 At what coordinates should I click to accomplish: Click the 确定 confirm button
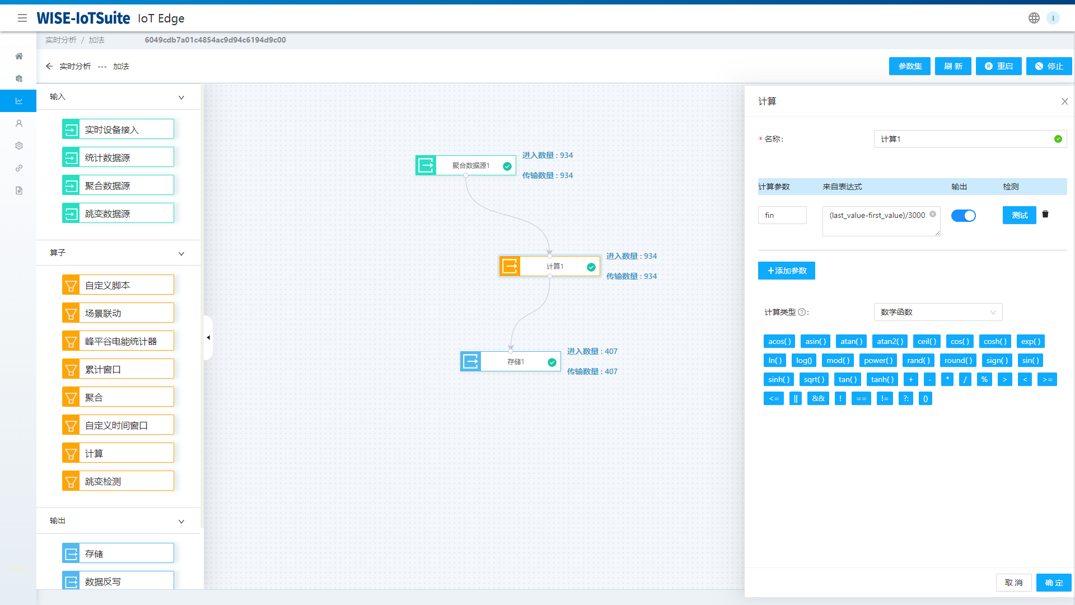click(1053, 583)
